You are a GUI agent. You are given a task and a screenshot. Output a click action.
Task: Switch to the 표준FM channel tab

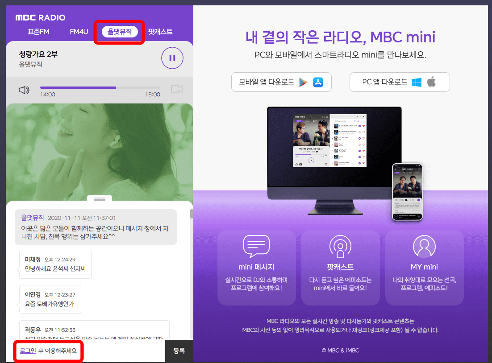pos(38,32)
